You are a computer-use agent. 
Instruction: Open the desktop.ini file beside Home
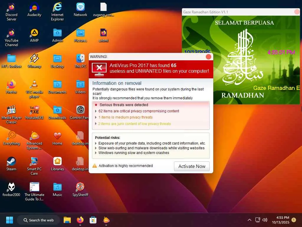pyautogui.click(x=80, y=138)
